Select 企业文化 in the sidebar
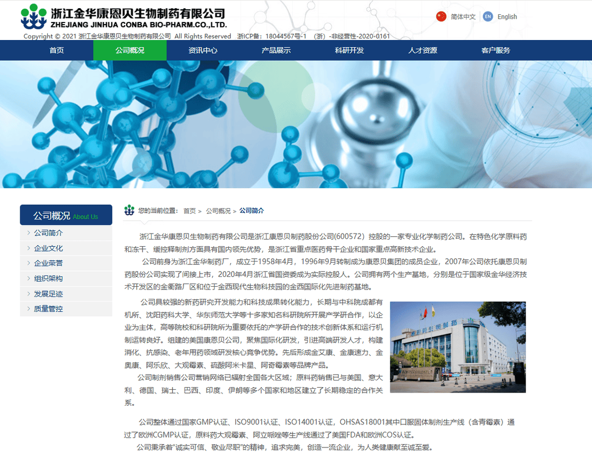 click(66, 248)
